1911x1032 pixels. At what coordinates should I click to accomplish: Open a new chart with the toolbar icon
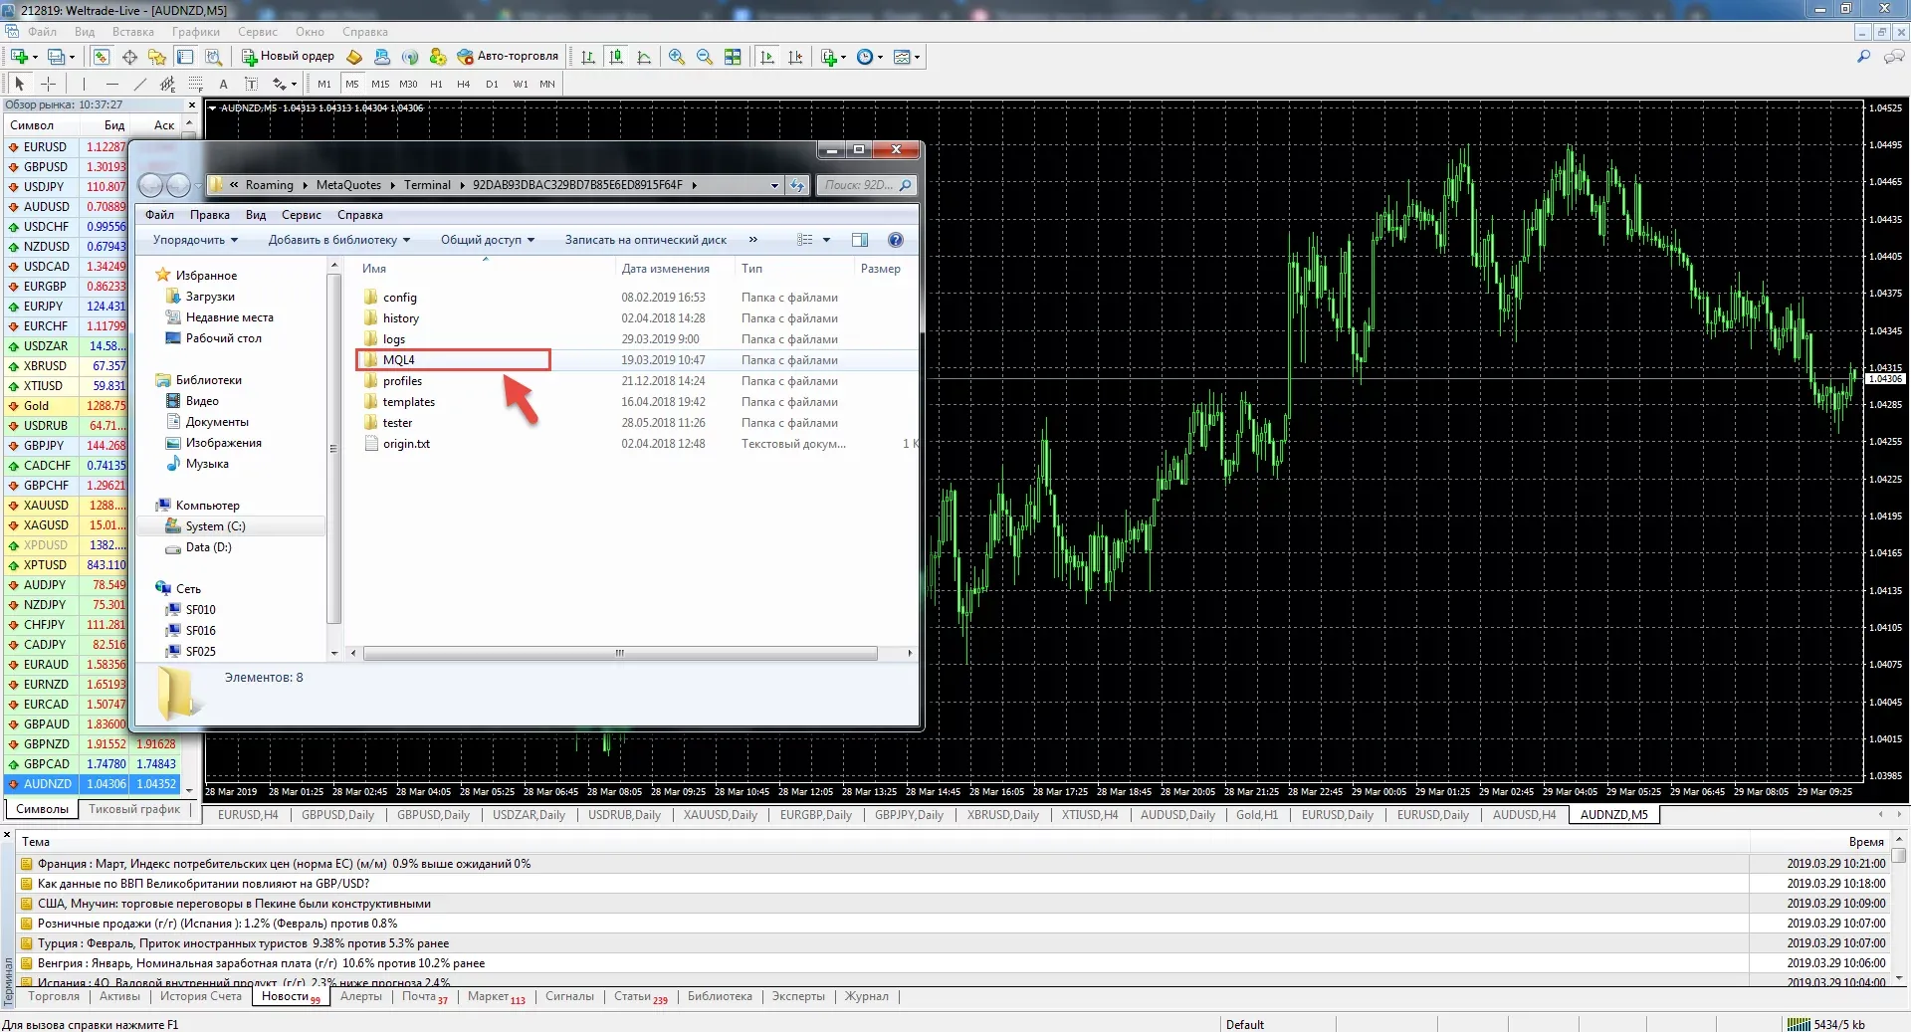[19, 57]
